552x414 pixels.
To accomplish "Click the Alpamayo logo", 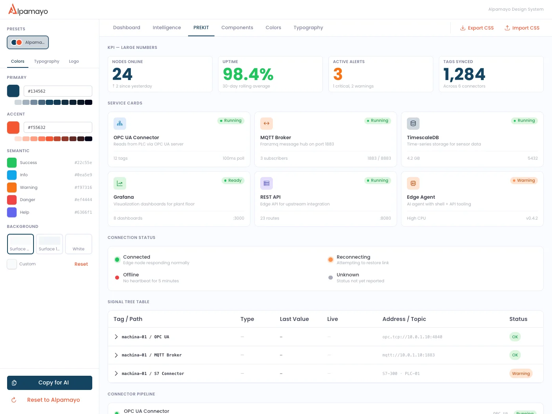I will (x=28, y=9).
